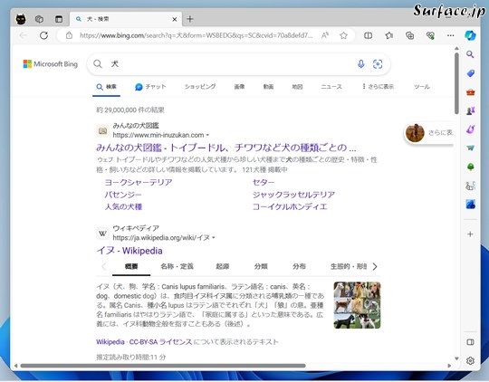Click the Microsoft Bing logo

click(51, 64)
